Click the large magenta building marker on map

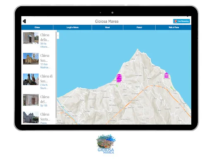point(119,78)
